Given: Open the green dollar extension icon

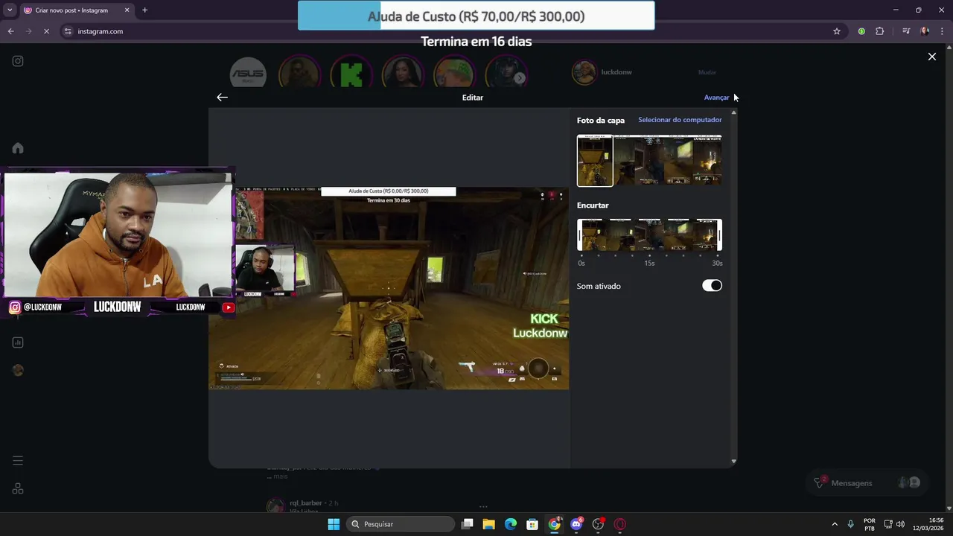Looking at the screenshot, I should point(861,31).
